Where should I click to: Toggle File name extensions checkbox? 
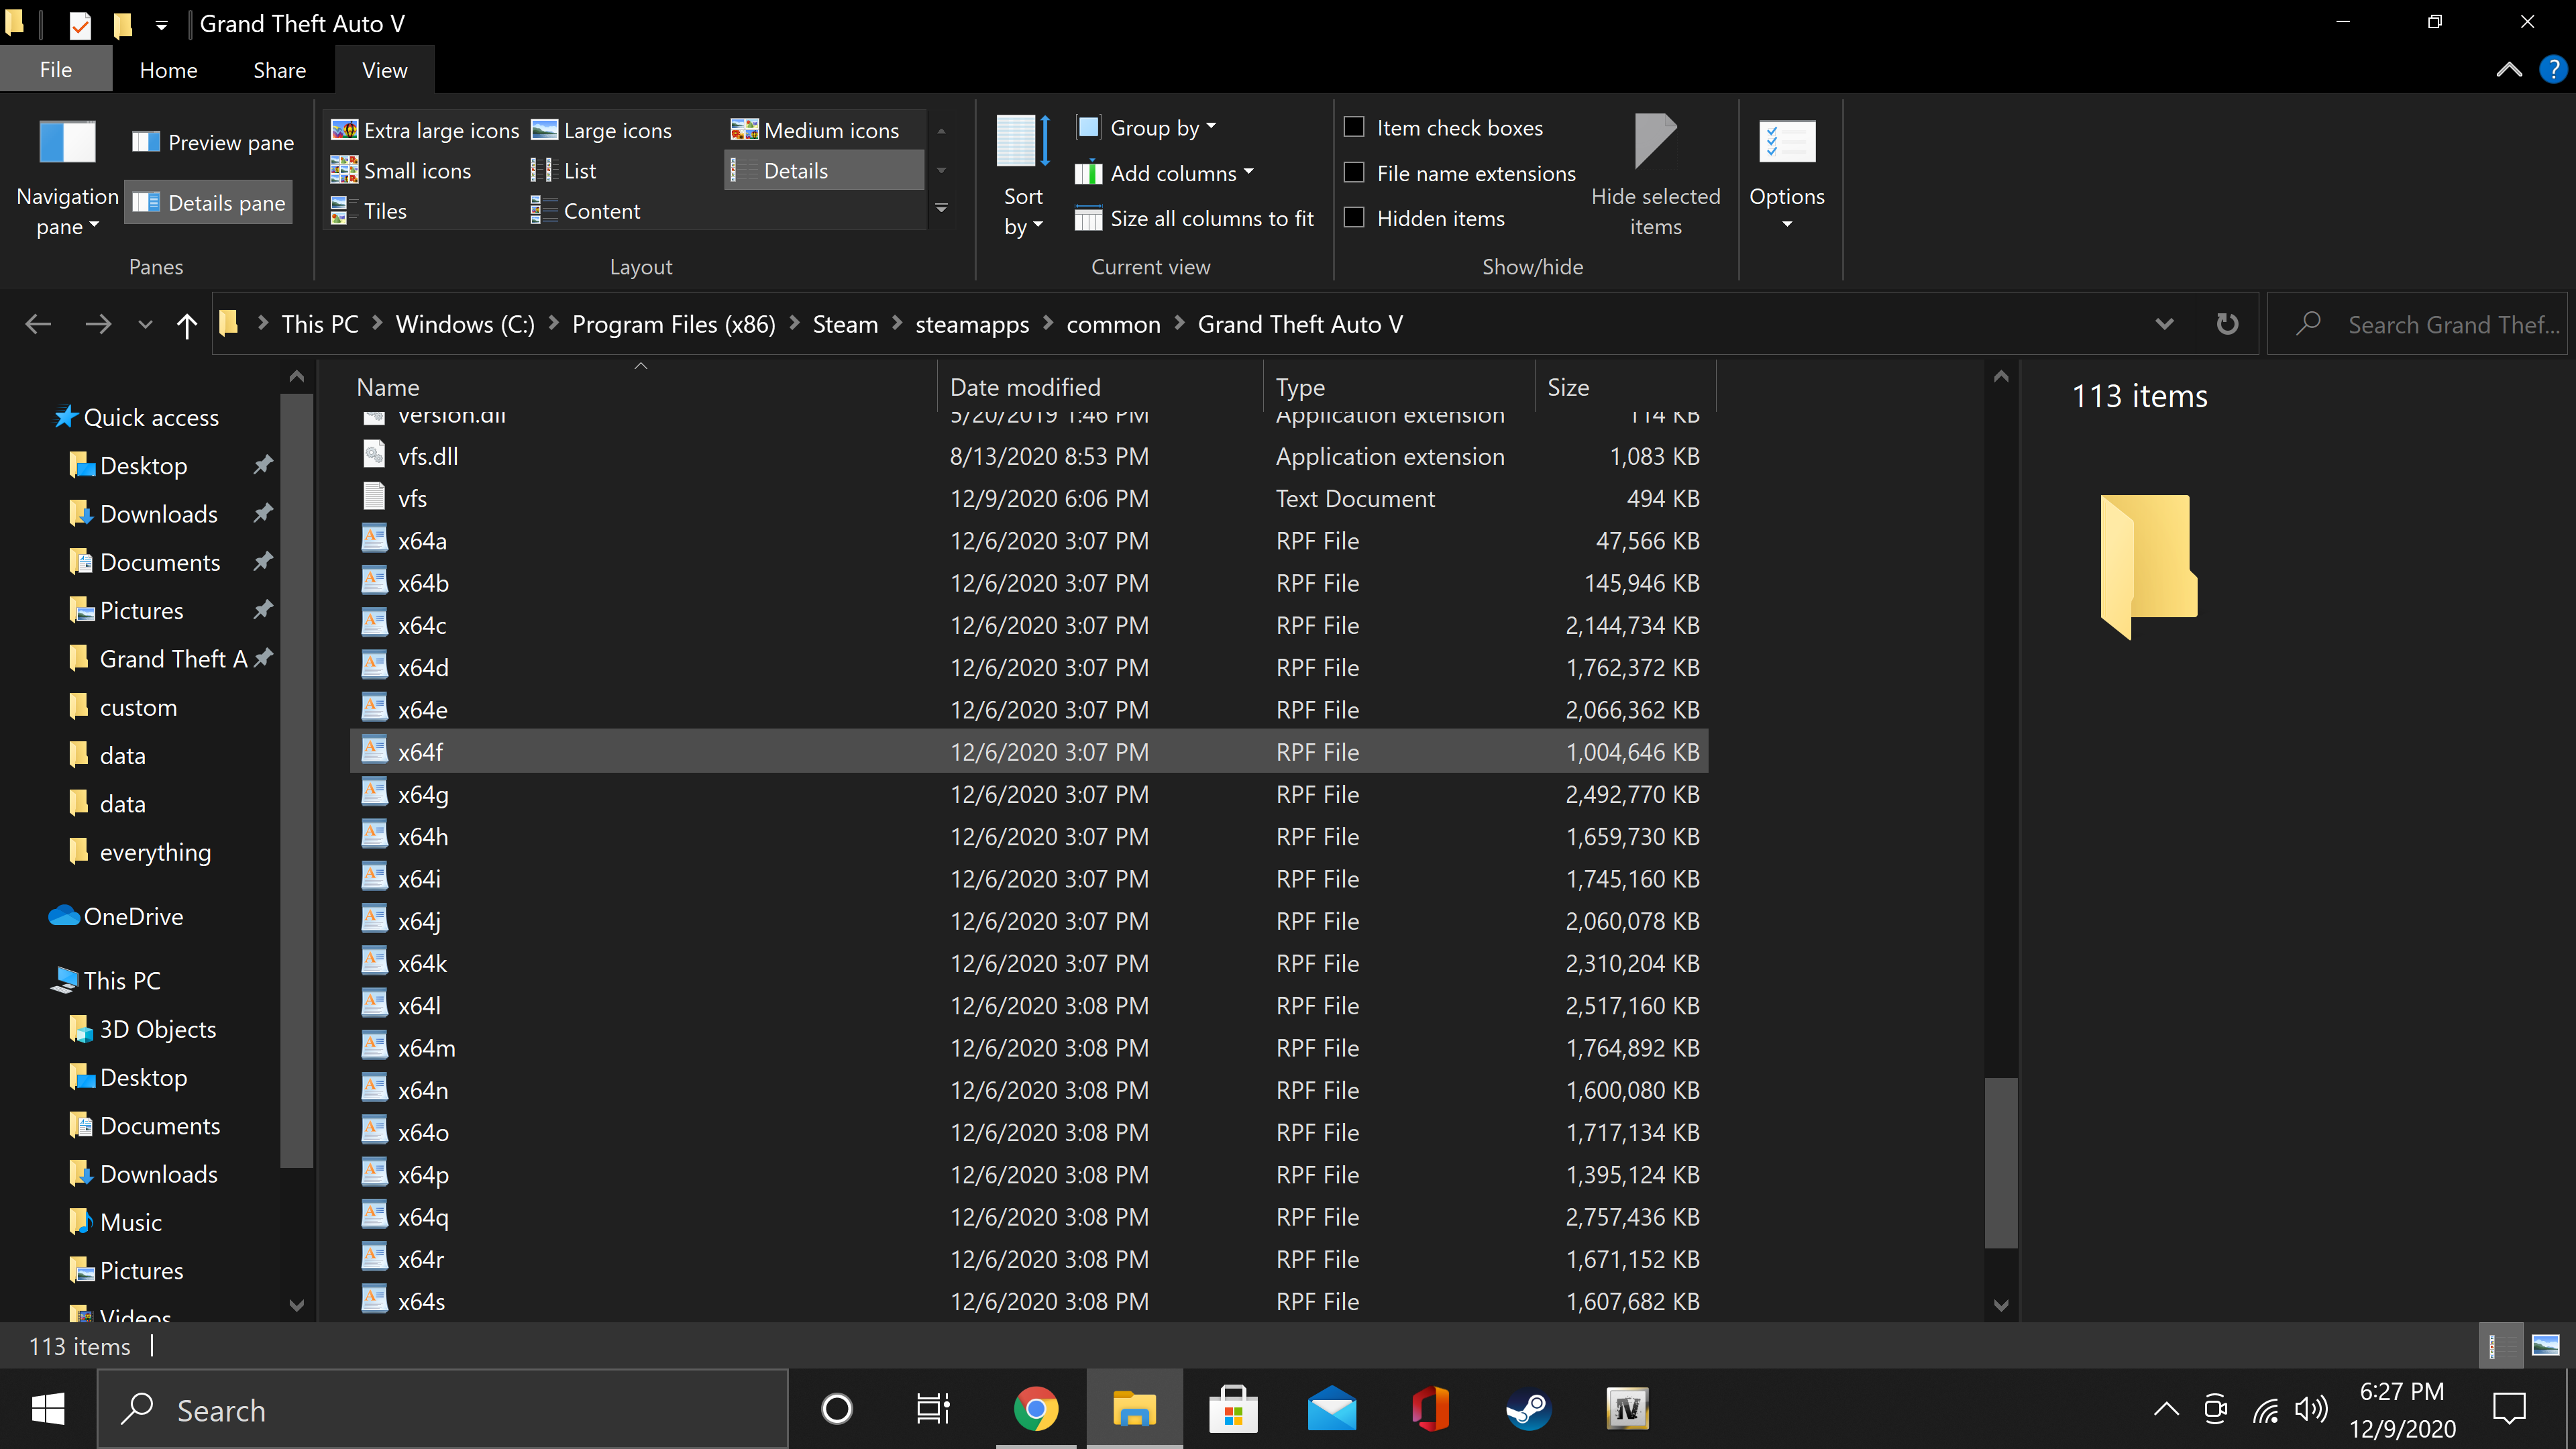coord(1354,173)
